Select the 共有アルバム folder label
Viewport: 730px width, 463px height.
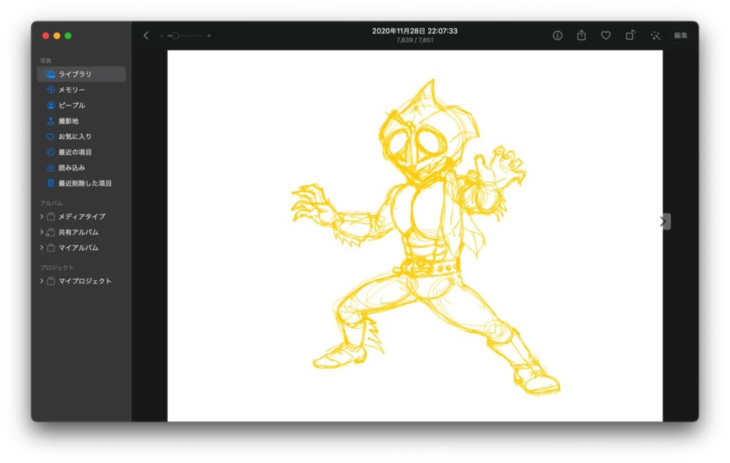[78, 232]
